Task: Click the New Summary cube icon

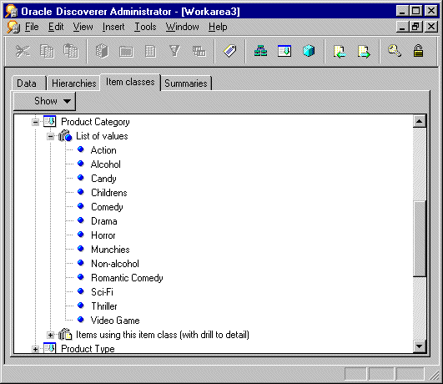Action: [309, 51]
